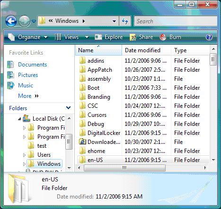Viewport: 221px width, 209px height.
Task: Go back with the Back arrow button
Action: 11,21
